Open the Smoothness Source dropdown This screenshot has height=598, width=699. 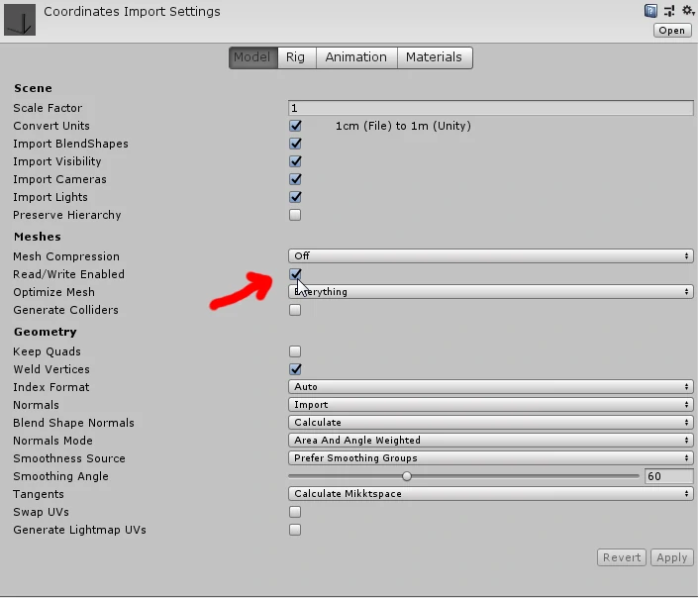pos(490,458)
